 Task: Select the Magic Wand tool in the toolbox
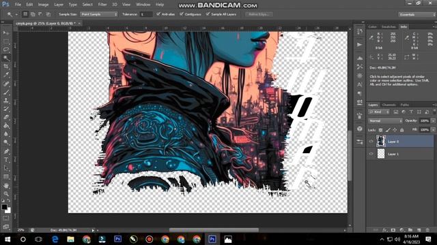coord(6,58)
